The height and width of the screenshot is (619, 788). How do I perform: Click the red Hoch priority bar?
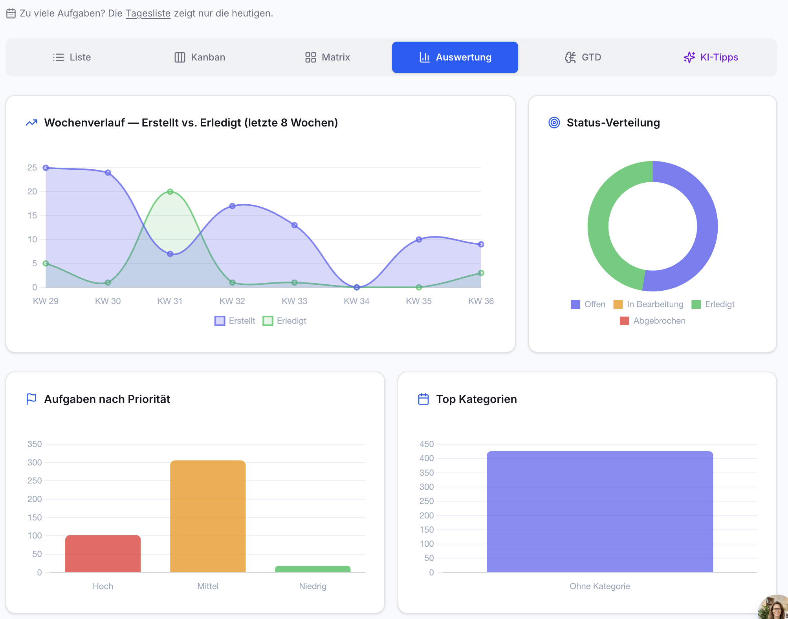coord(103,554)
